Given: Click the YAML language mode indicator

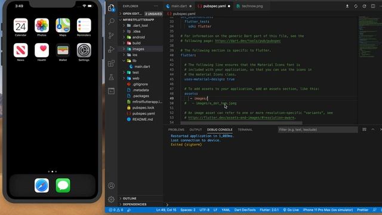Looking at the screenshot, I should [x=226, y=210].
